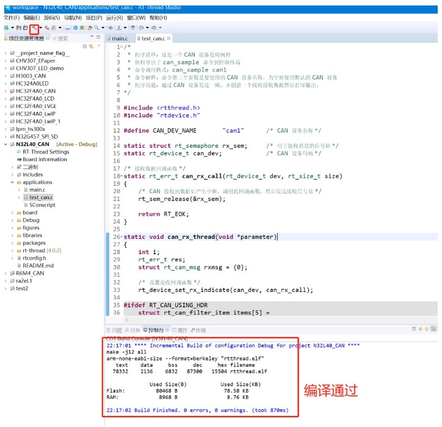Fold the can_rx_thread function at line 26

click(121, 237)
